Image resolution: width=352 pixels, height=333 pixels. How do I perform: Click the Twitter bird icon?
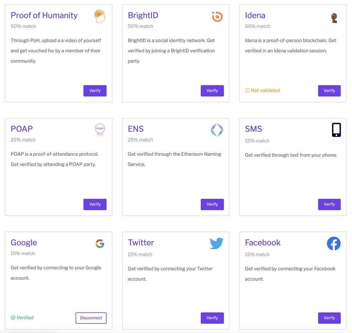(x=217, y=243)
